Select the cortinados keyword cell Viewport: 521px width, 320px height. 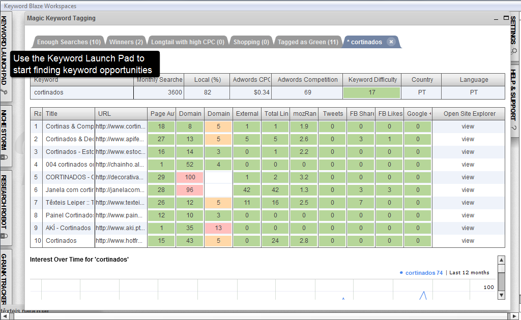click(82, 92)
